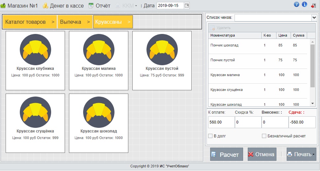320x171 pixels.
Task: Go to the Каталог товаров breadcrumb
Action: tap(30, 22)
